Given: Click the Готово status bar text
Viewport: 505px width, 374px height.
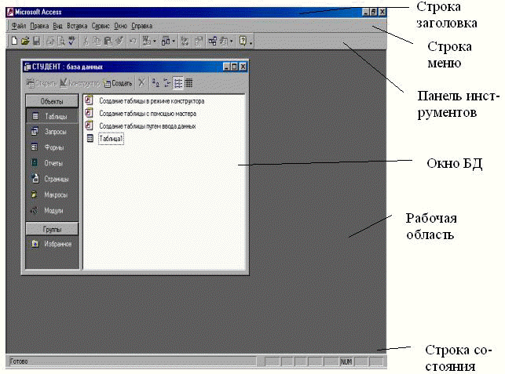Looking at the screenshot, I should pyautogui.click(x=19, y=361).
